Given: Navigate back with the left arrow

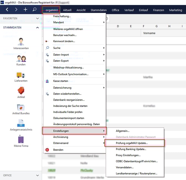Looking at the screenshot, I should [7, 10].
